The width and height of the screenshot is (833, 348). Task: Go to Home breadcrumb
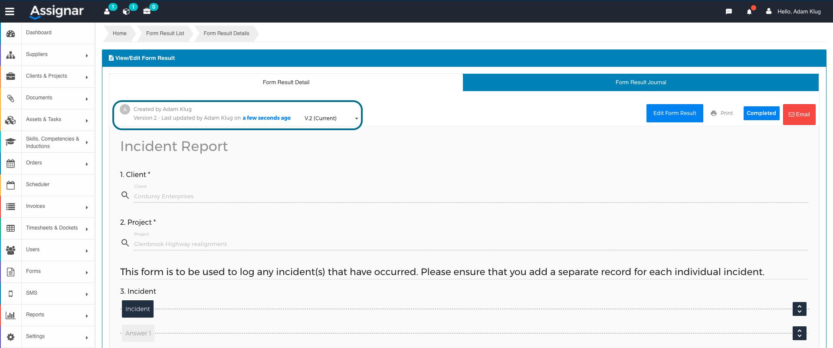click(x=120, y=33)
